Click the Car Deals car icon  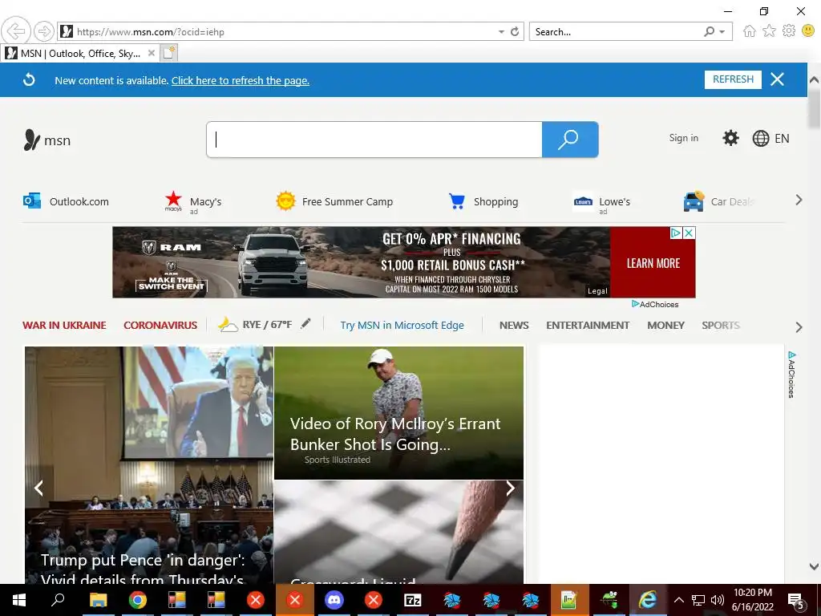pyautogui.click(x=694, y=201)
